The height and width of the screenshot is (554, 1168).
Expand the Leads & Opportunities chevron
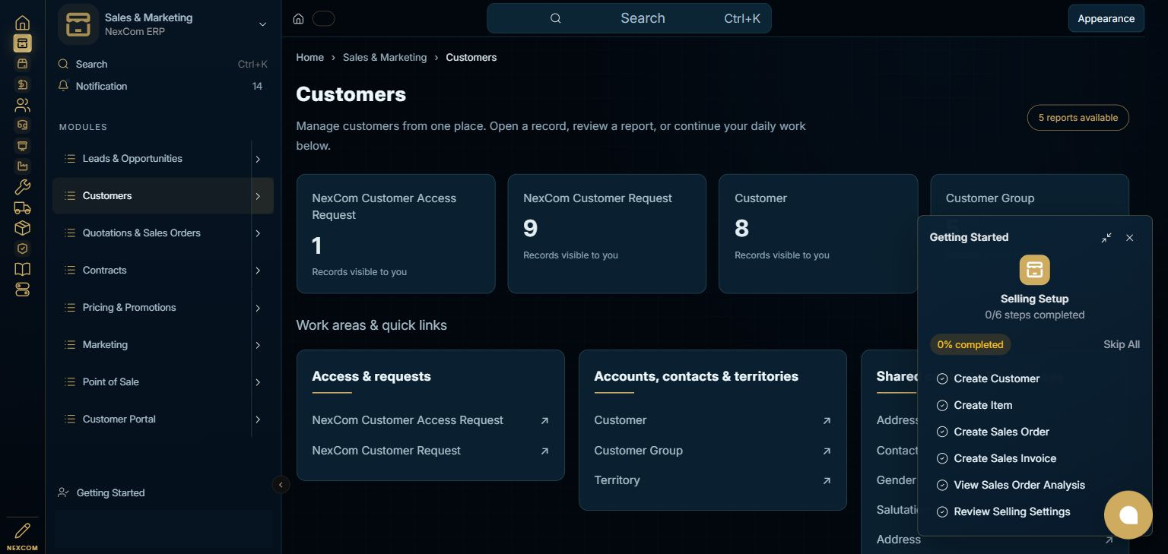[x=258, y=159]
